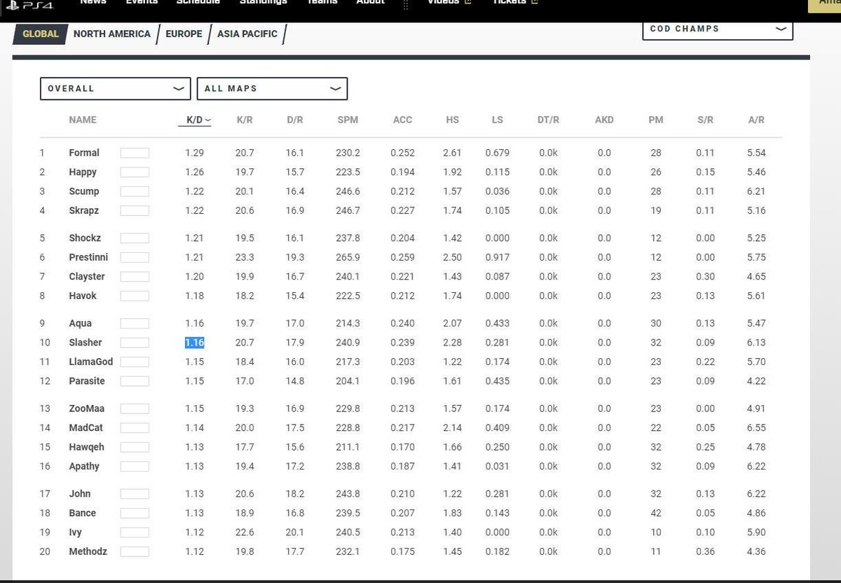
Task: Click Prestinni's SPM value 265.9
Action: (348, 257)
